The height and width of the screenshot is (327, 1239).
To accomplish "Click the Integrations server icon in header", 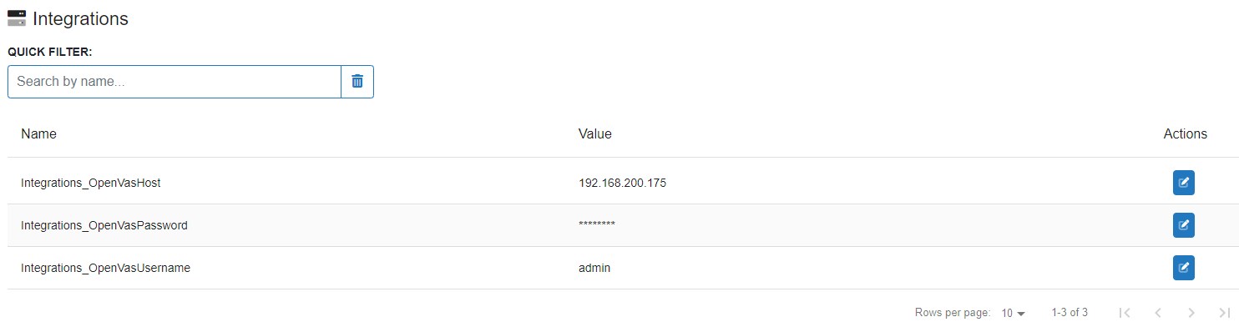I will [17, 18].
